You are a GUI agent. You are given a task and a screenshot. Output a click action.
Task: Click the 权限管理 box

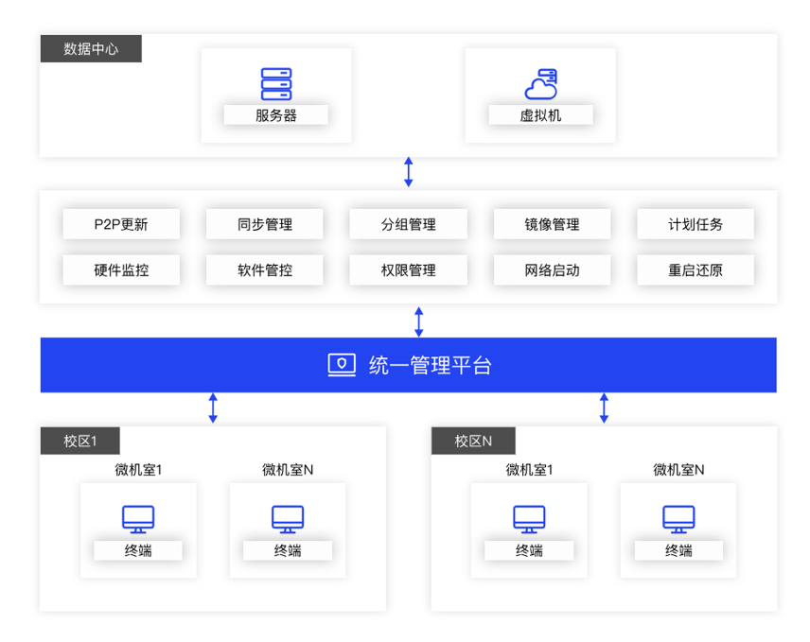[x=408, y=269]
